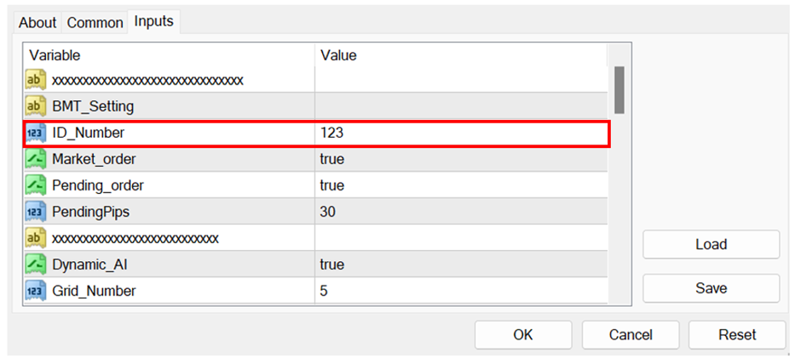Toggle the Dynamic_AI true value
This screenshot has width=801, height=358.
coord(332,264)
